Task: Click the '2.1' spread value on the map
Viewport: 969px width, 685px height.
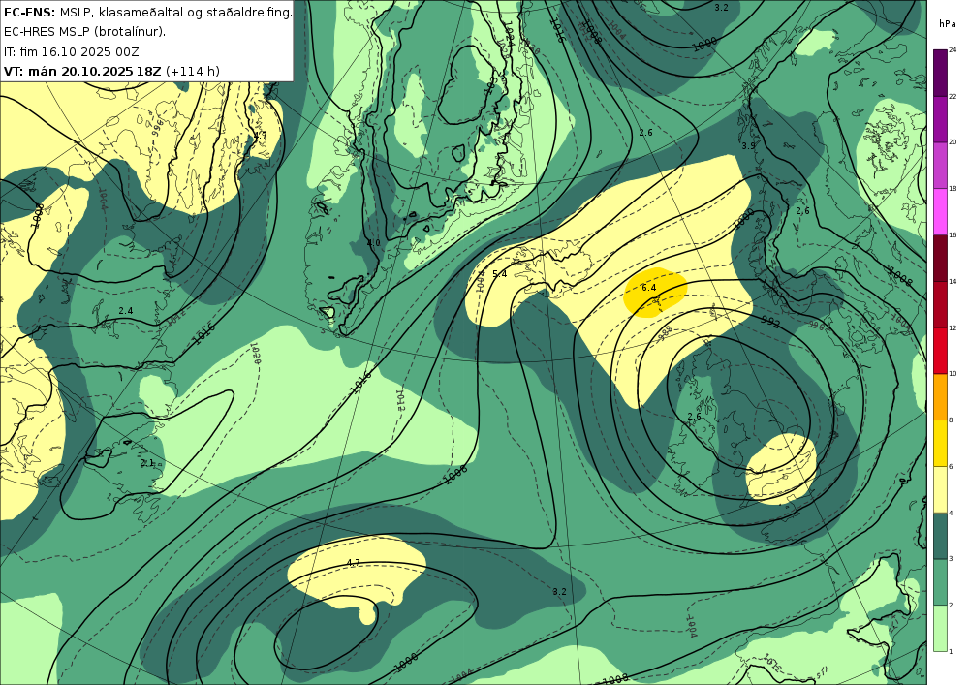Action: (x=147, y=462)
